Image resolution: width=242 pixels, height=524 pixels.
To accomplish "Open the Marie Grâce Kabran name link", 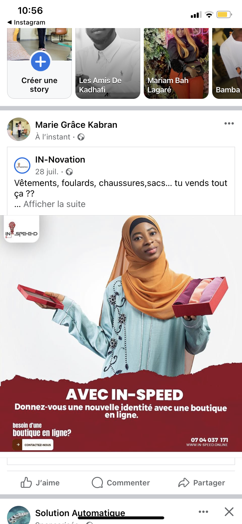I will (x=76, y=125).
